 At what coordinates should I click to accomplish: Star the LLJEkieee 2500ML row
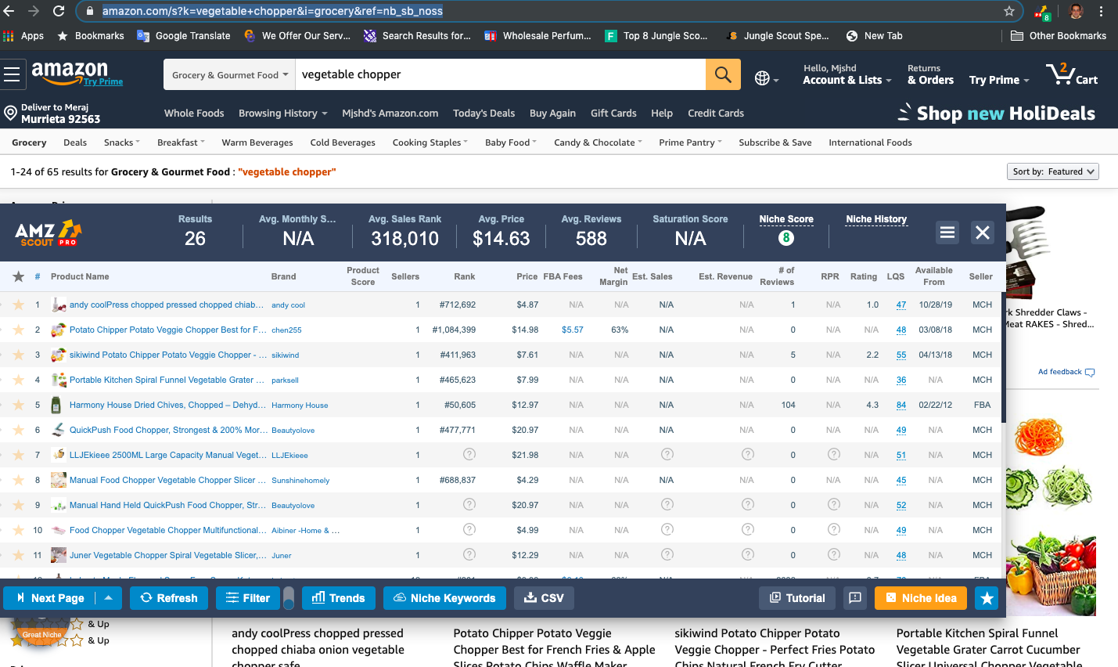[x=18, y=455]
